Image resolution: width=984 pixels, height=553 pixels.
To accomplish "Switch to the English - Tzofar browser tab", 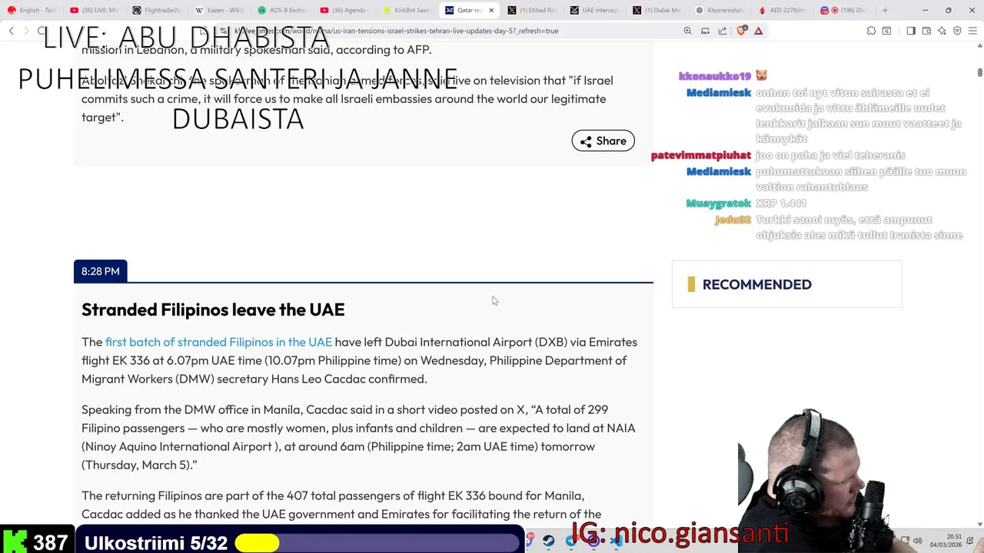I will [x=32, y=10].
